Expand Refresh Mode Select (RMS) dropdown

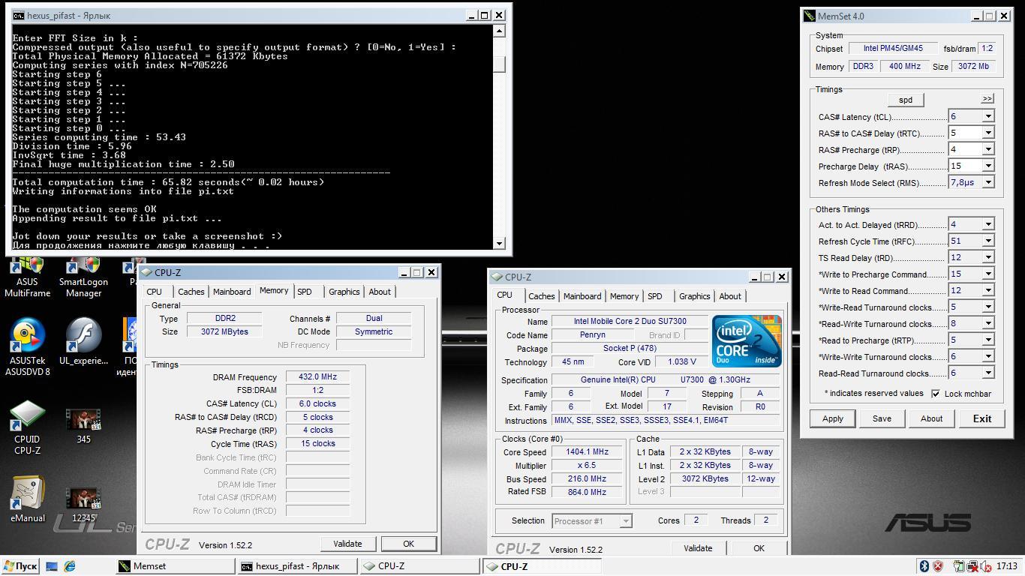pos(988,183)
